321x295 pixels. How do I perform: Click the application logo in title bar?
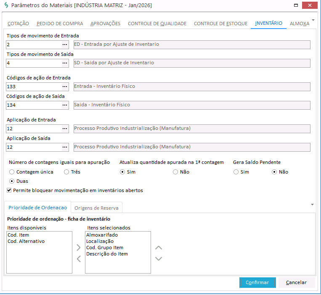6,5
